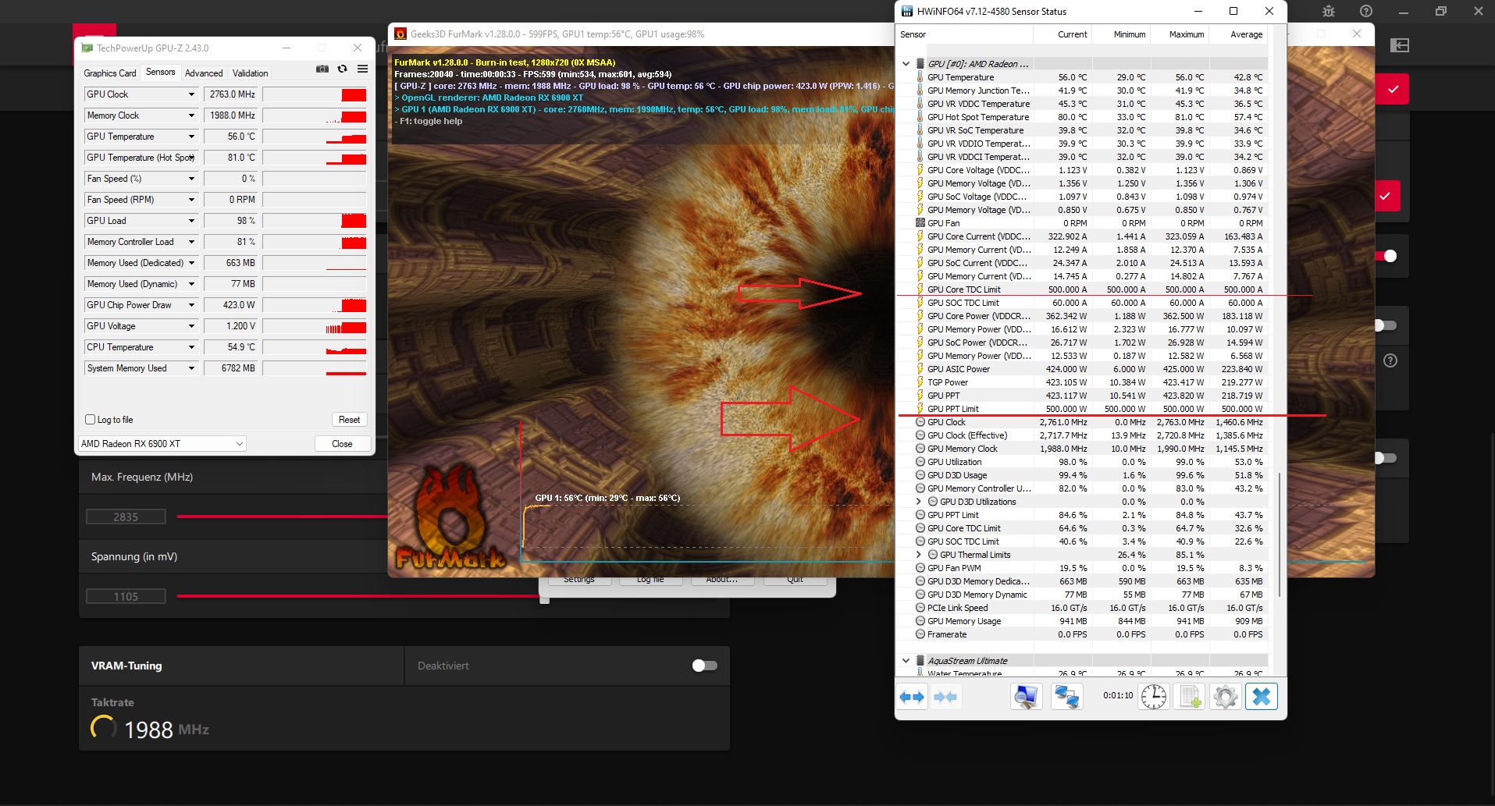Open the Fan Speed (%) dropdown arrow

pyautogui.click(x=191, y=179)
